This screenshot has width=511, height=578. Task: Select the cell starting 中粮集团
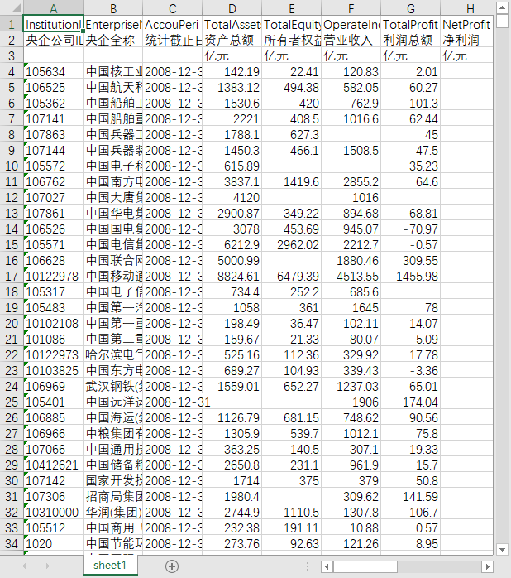113,434
